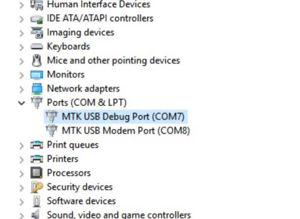Select the Software devices entry
Viewport: 300px width, 219px height.
81,201
